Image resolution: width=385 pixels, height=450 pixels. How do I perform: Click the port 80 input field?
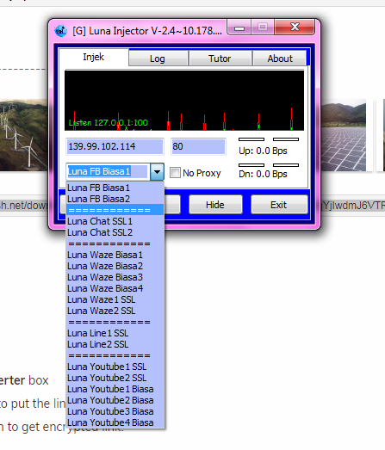[x=198, y=146]
